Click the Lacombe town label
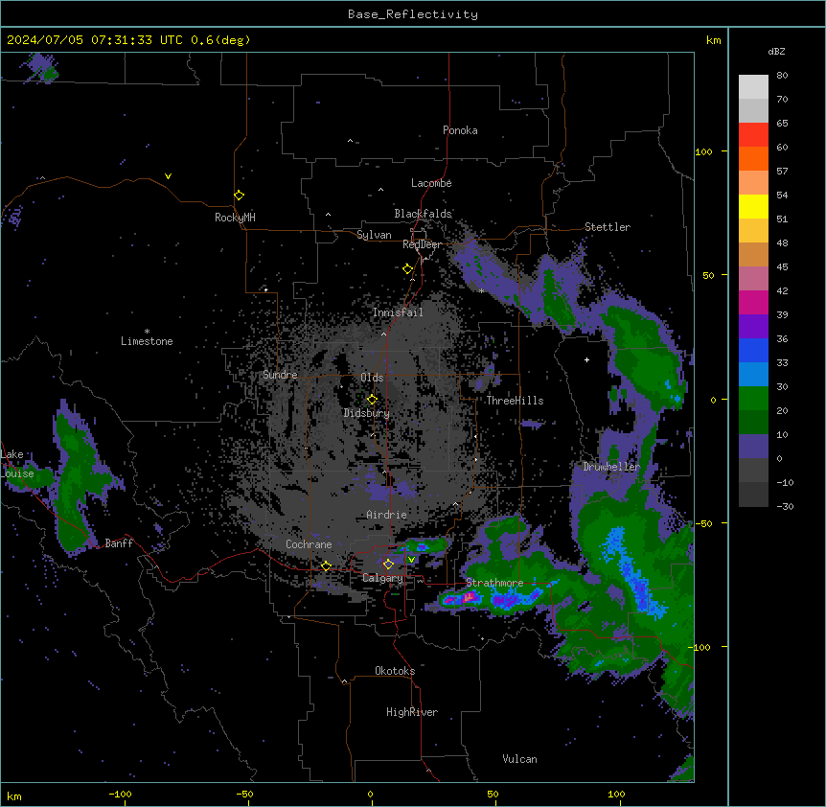Screen dimensions: 826x807 [431, 183]
